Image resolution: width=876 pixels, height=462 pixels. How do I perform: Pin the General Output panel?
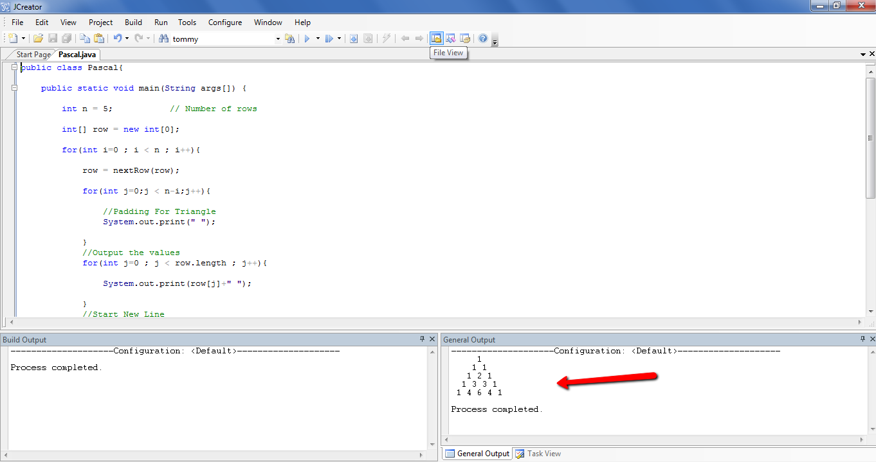tap(862, 339)
